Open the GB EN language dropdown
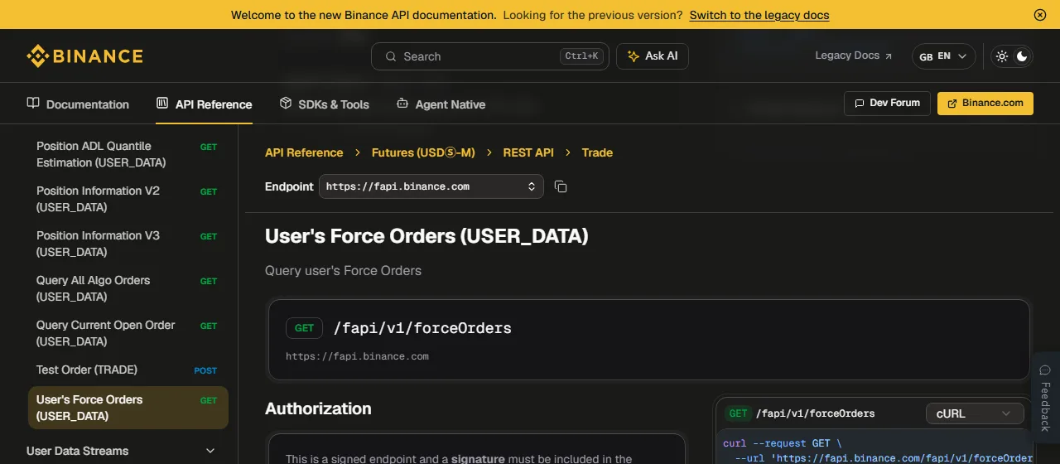This screenshot has width=1060, height=464. pos(943,56)
